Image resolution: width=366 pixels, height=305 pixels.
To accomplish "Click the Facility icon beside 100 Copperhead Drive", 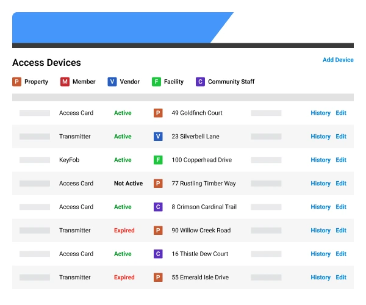I will (x=158, y=160).
